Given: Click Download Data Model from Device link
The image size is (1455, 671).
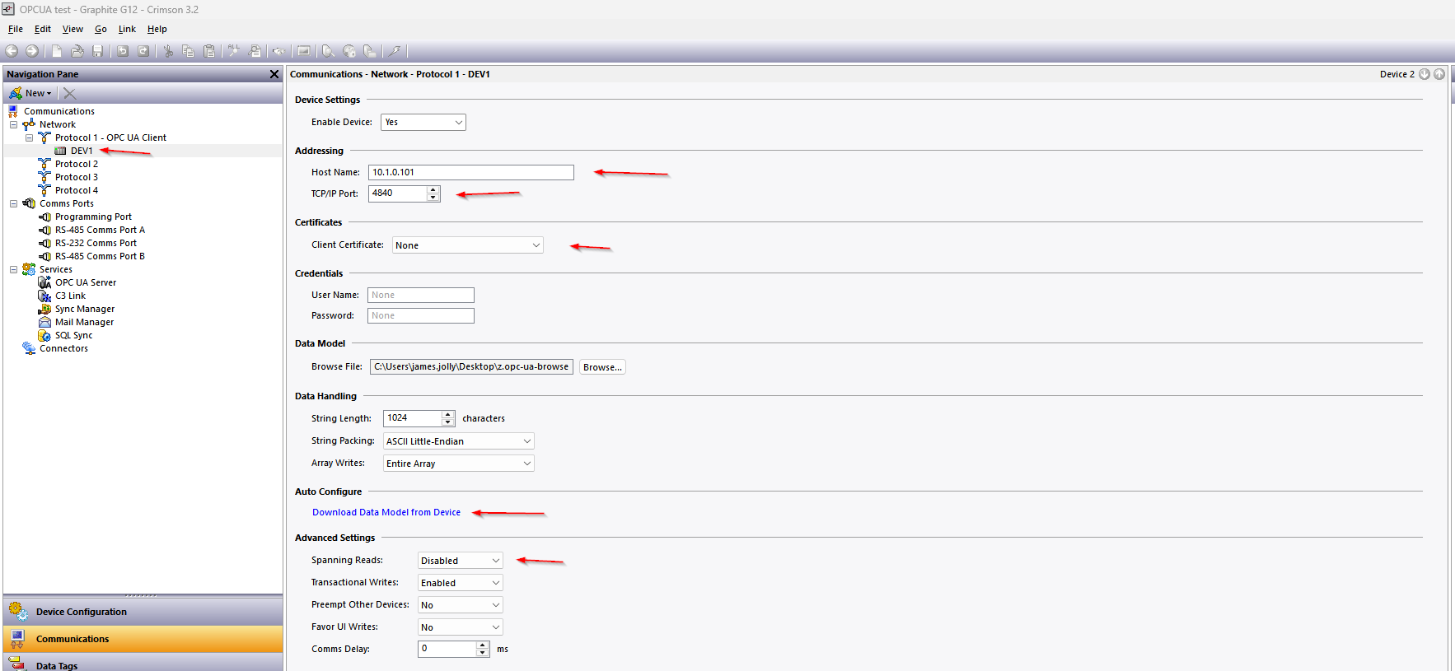Looking at the screenshot, I should click(386, 512).
